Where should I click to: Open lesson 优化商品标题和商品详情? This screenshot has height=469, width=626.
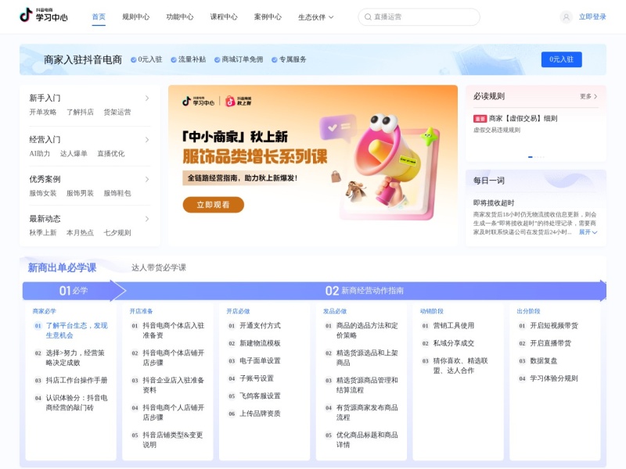coord(367,439)
